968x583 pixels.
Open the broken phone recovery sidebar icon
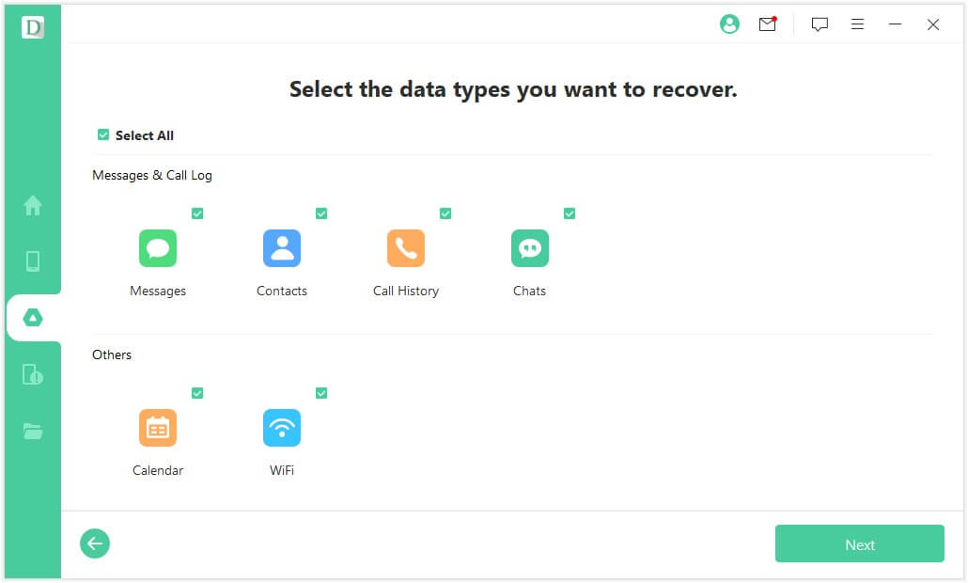pos(33,374)
